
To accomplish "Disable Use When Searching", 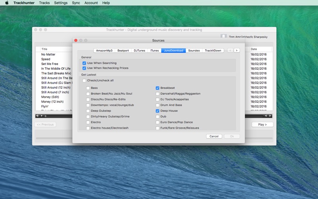I will pos(84,63).
